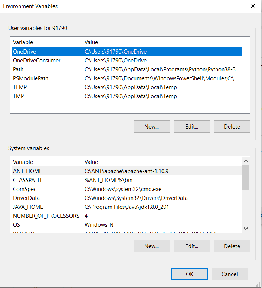Close the Environment Variables dialog
The width and height of the screenshot is (262, 288).
pos(253,6)
